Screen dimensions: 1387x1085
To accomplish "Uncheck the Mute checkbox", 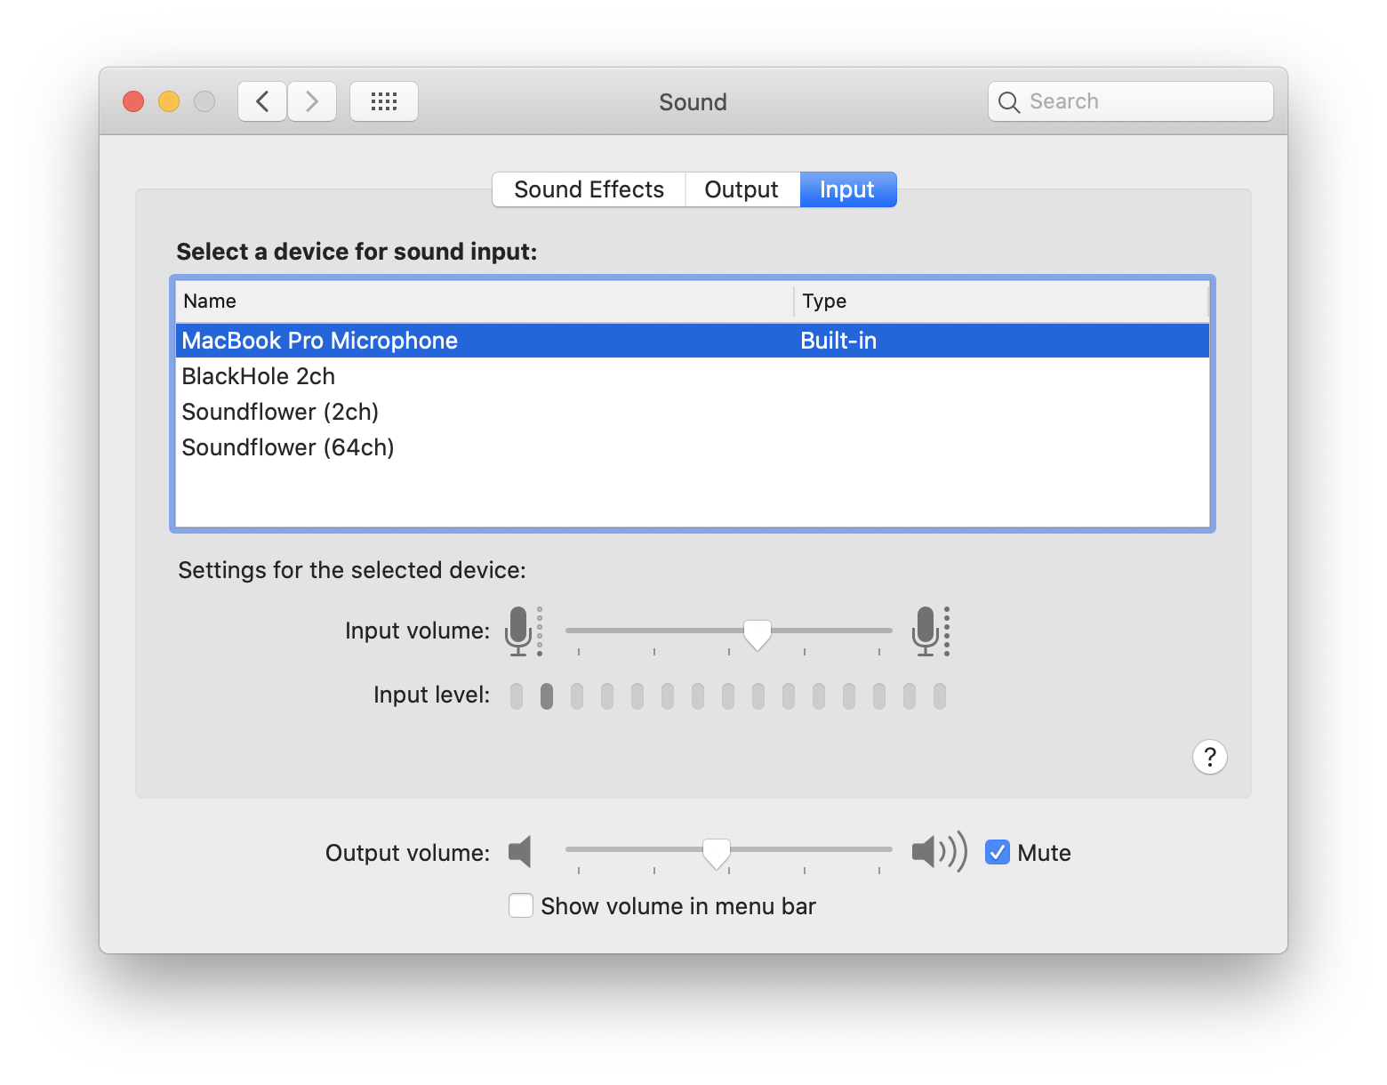I will point(998,852).
